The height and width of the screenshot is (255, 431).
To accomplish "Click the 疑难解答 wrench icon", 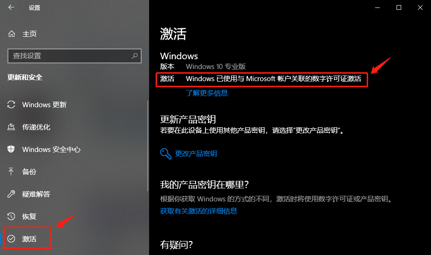I will point(11,194).
